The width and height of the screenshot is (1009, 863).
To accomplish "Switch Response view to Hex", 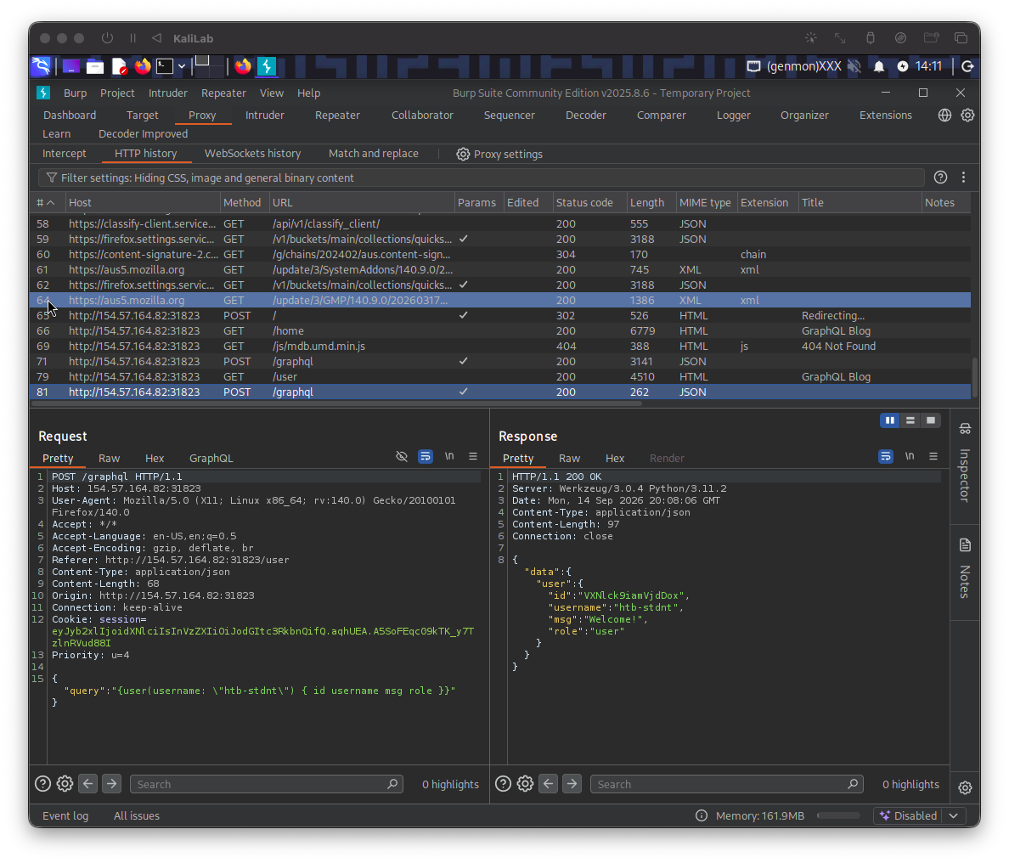I will (x=615, y=458).
